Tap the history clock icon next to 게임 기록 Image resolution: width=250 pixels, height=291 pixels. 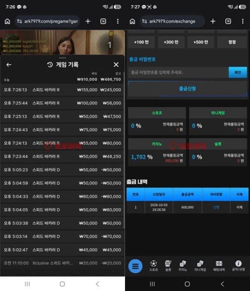click(50, 64)
